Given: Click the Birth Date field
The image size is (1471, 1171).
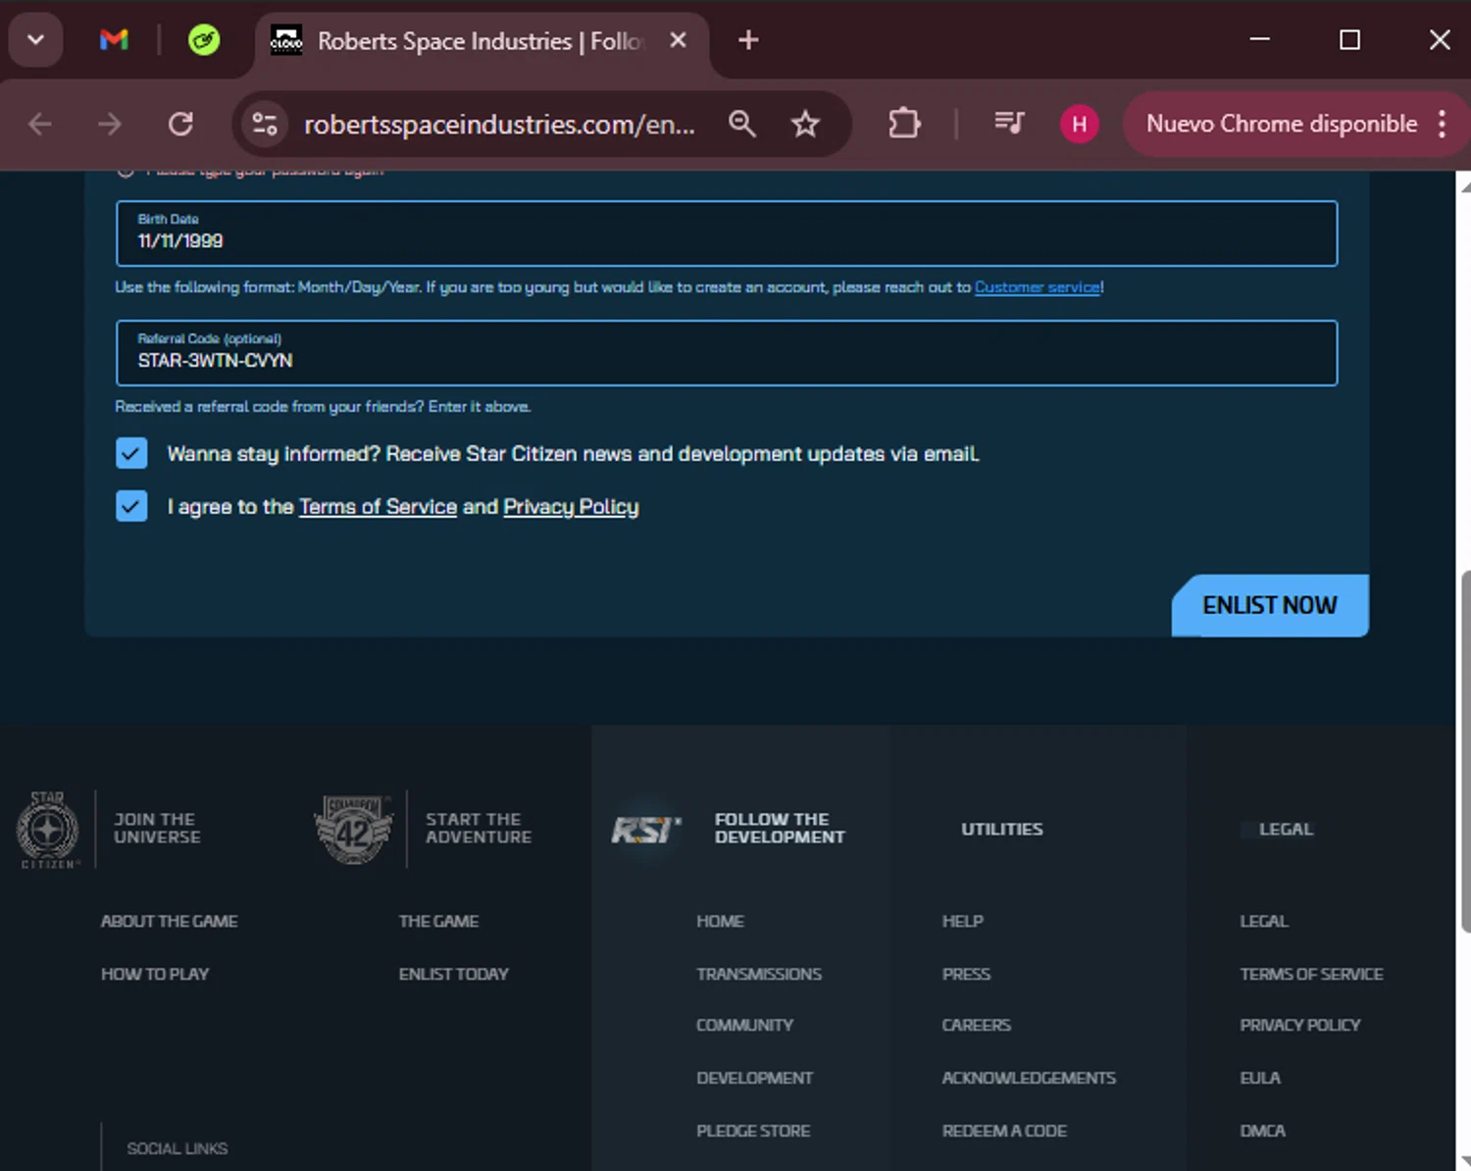Looking at the screenshot, I should tap(727, 233).
